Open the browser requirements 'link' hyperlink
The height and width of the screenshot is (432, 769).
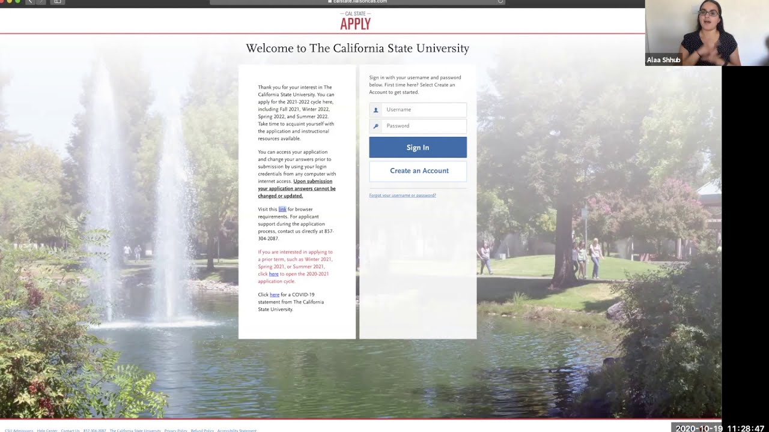pos(282,209)
